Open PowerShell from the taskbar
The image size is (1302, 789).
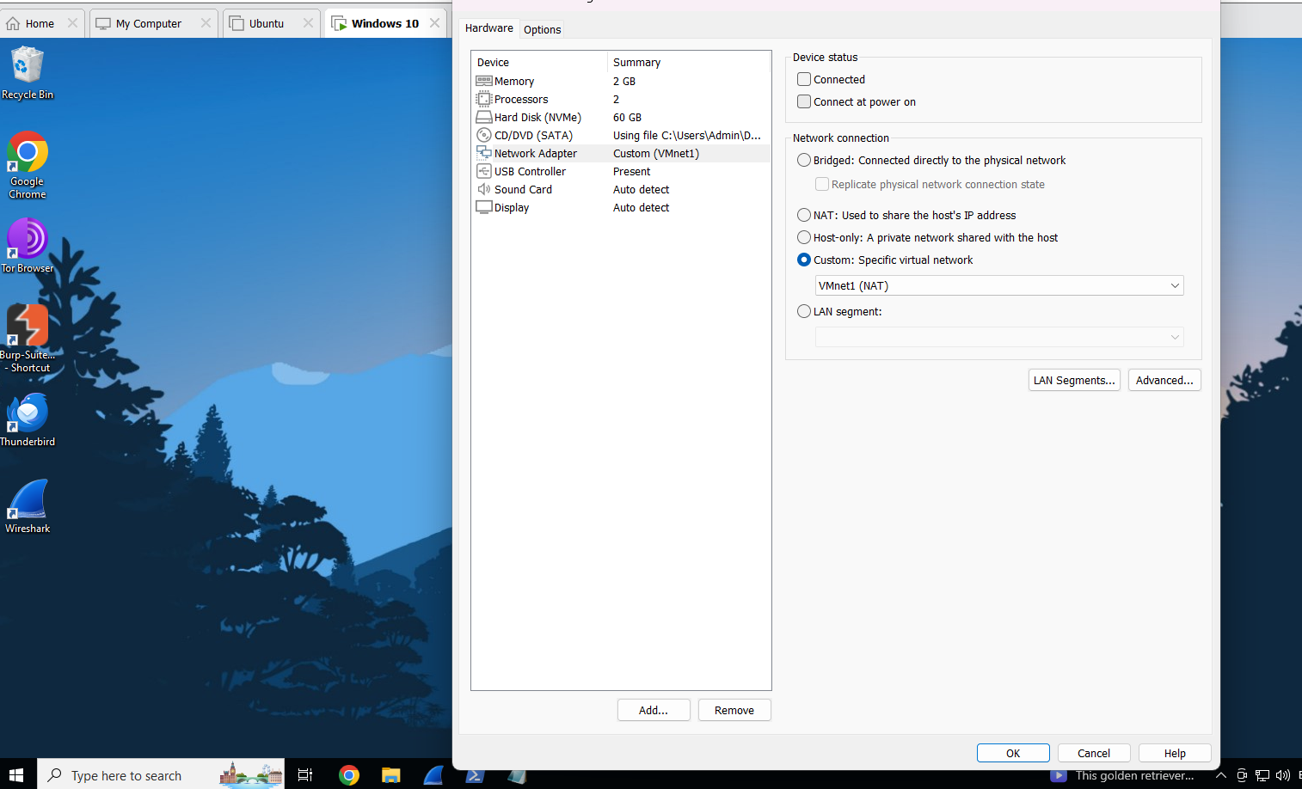coord(475,774)
